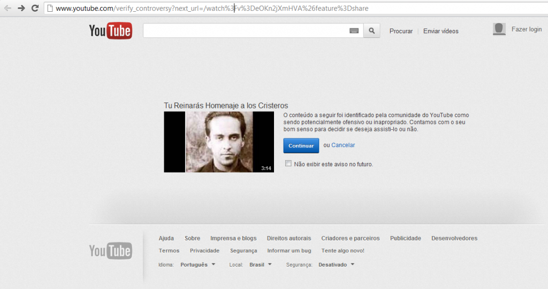Click the page icon in the address bar
This screenshot has width=548, height=289.
(50, 9)
